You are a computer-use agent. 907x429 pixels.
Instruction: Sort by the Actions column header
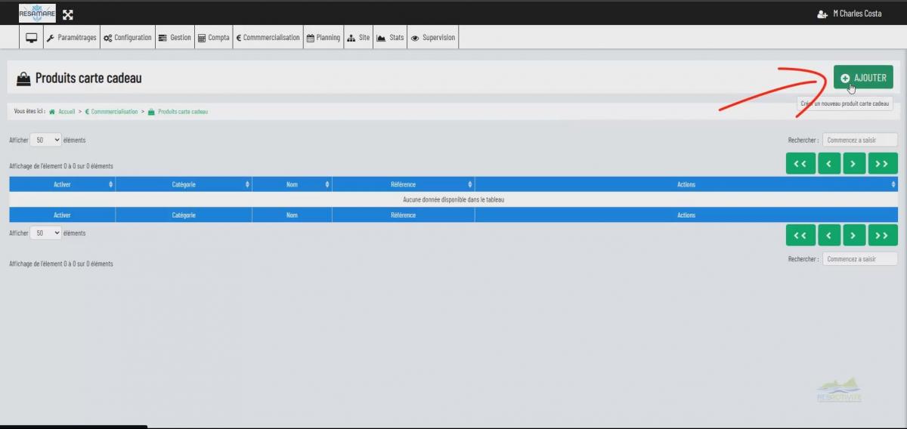tap(686, 184)
